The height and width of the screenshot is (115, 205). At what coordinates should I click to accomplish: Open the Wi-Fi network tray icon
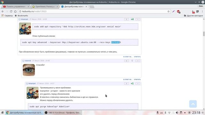(x=169, y=113)
